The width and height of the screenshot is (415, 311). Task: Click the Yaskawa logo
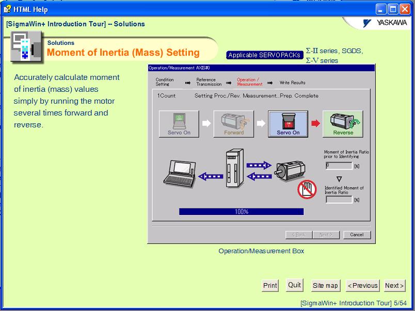pyautogui.click(x=385, y=23)
